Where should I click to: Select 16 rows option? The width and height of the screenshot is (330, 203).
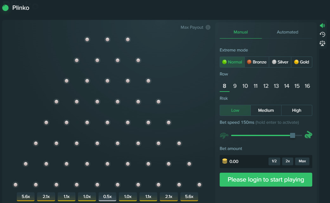click(307, 86)
